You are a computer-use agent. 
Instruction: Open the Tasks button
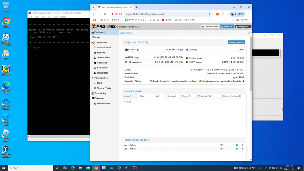pyautogui.click(x=227, y=26)
